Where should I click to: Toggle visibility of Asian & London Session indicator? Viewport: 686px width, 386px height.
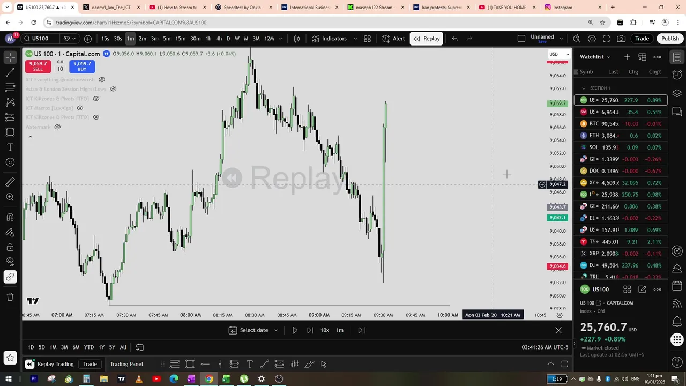click(113, 89)
